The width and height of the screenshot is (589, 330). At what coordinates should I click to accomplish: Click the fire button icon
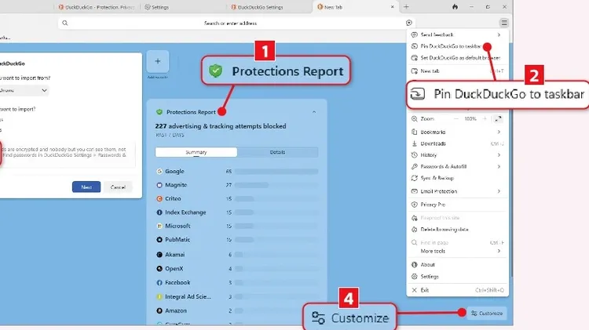[x=455, y=7]
